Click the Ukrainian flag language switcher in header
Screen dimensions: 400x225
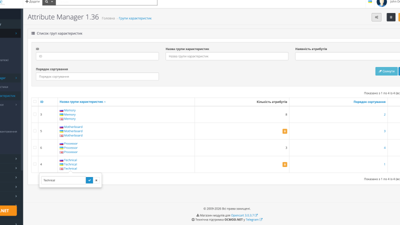(370, 2)
